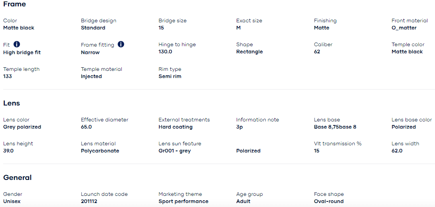The image size is (435, 207).
Task: Click the "Hard coating" external treatments value
Action: (x=176, y=127)
